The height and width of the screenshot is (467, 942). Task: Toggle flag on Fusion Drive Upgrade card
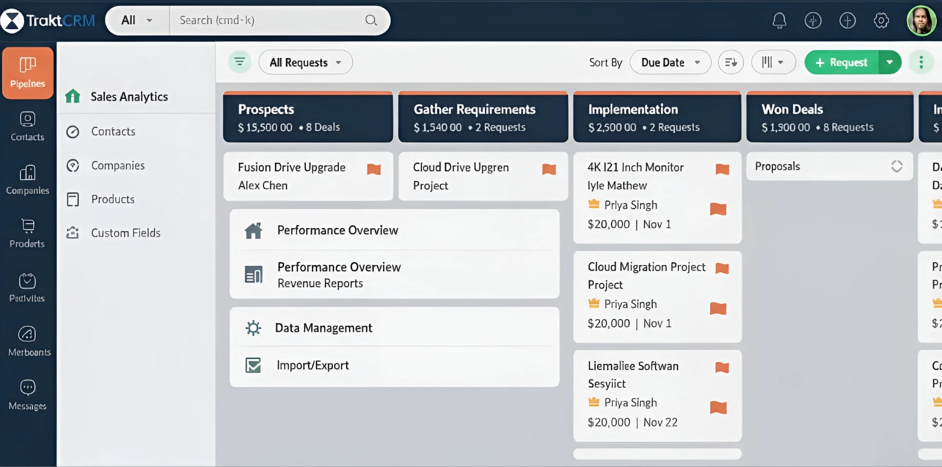coord(374,169)
